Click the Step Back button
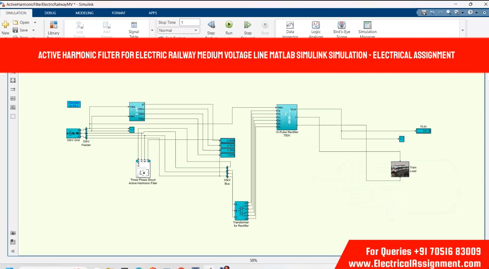Viewport: 489px width, 269px height. [x=211, y=28]
